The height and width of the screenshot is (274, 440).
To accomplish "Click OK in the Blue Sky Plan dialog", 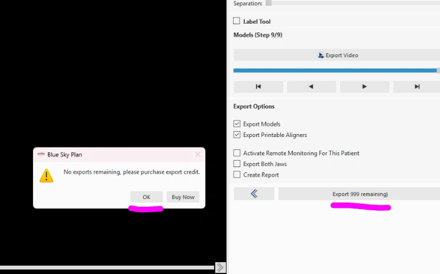I will (x=146, y=197).
